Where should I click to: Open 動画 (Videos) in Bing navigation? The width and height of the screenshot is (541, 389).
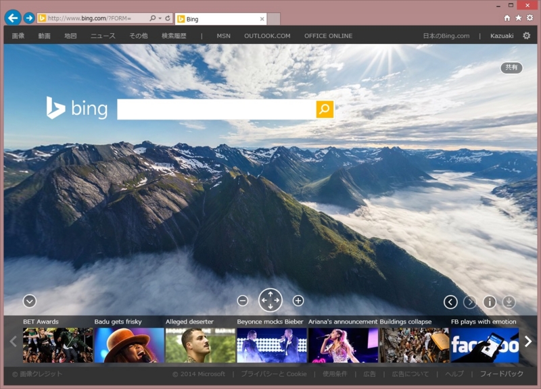point(44,36)
